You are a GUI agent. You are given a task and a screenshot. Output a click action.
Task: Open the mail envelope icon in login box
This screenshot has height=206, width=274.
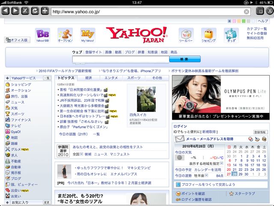[180, 139]
